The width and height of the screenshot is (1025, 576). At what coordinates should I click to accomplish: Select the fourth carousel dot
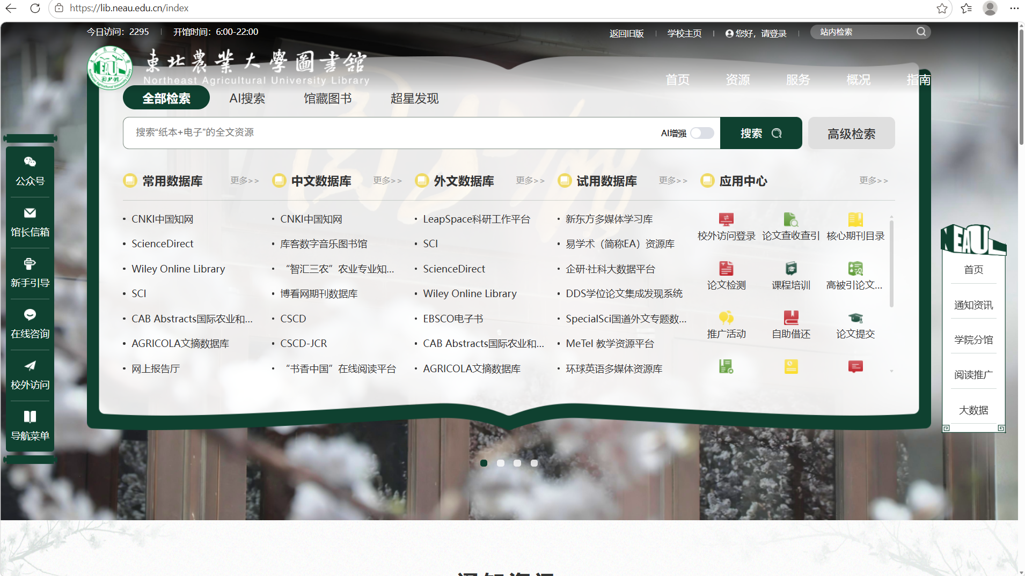[x=535, y=463]
